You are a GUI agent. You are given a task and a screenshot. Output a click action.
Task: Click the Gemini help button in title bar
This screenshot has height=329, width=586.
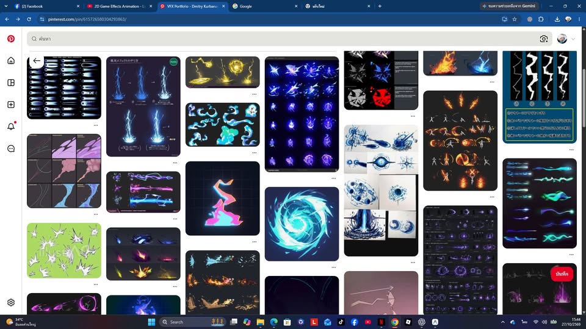pos(510,6)
